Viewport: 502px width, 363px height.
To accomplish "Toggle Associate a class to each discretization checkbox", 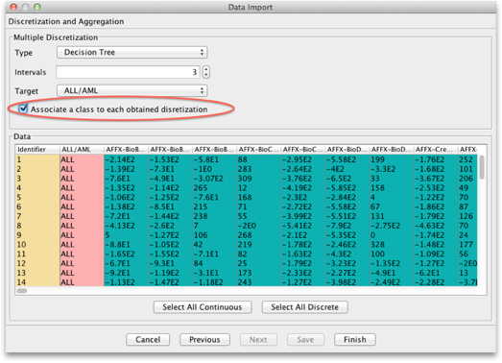I will tap(23, 109).
